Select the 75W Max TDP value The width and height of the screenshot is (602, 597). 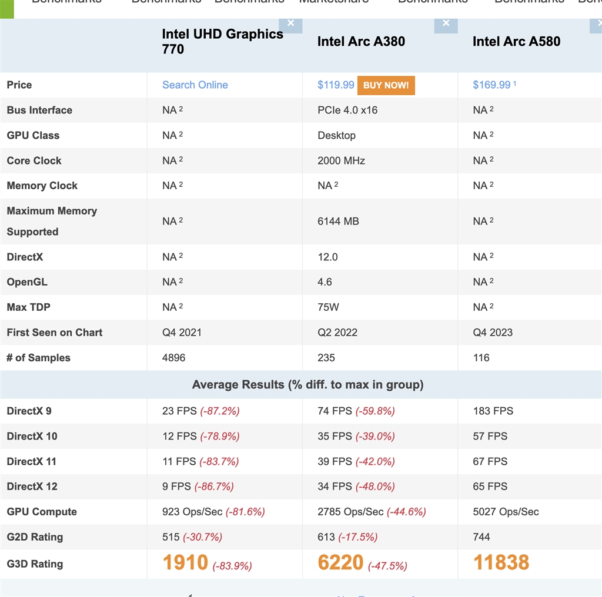click(328, 307)
